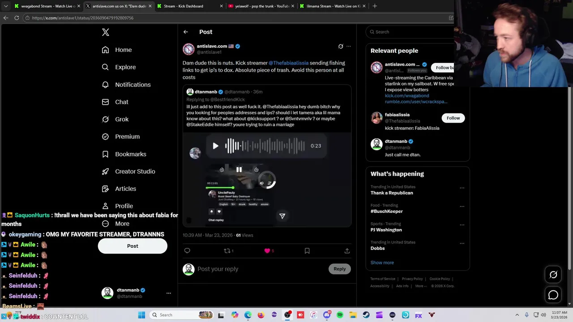
Task: Click the Reply button
Action: tap(339, 269)
